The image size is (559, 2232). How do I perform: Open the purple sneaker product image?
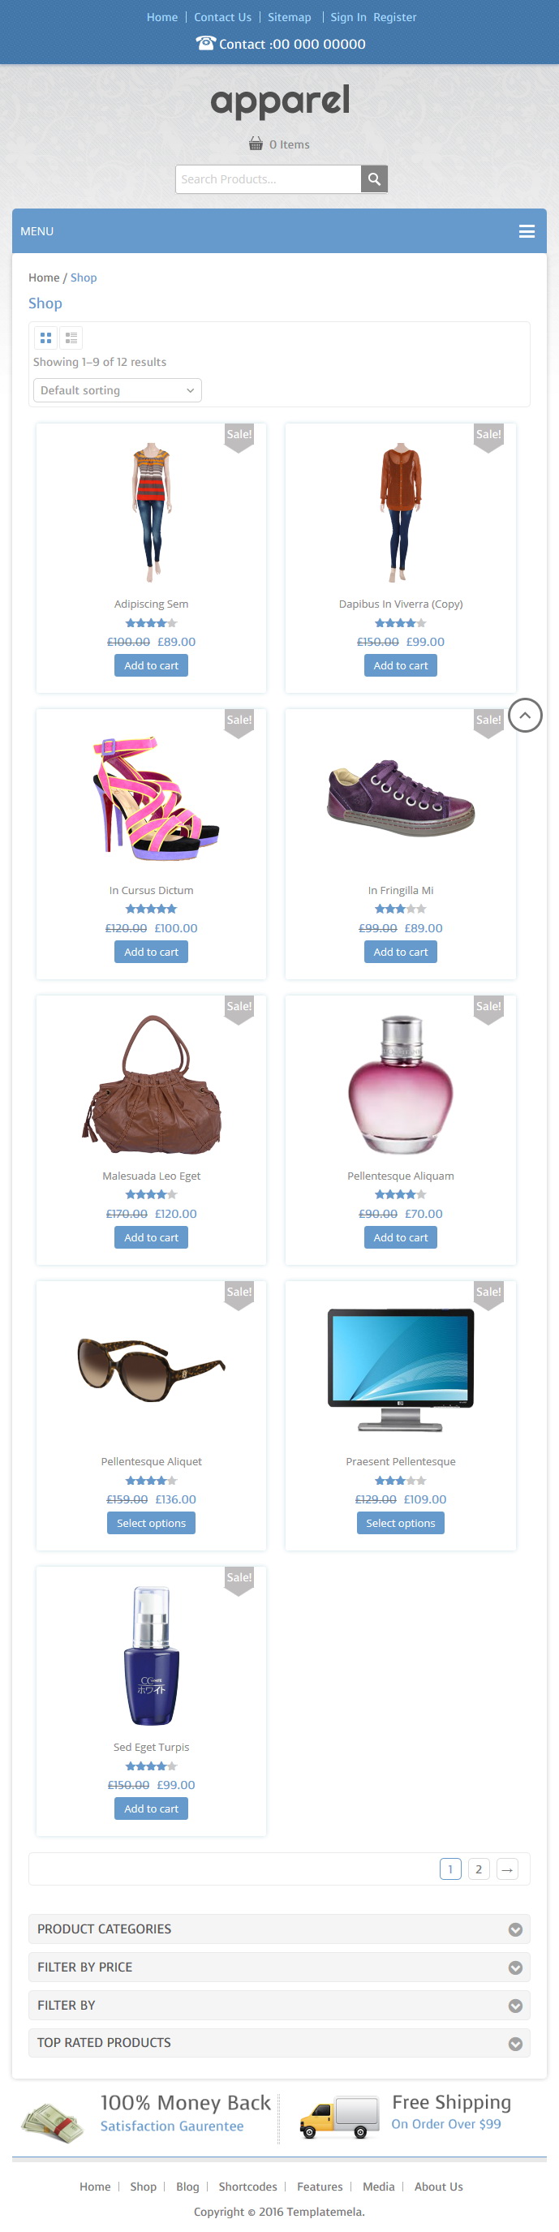point(401,798)
